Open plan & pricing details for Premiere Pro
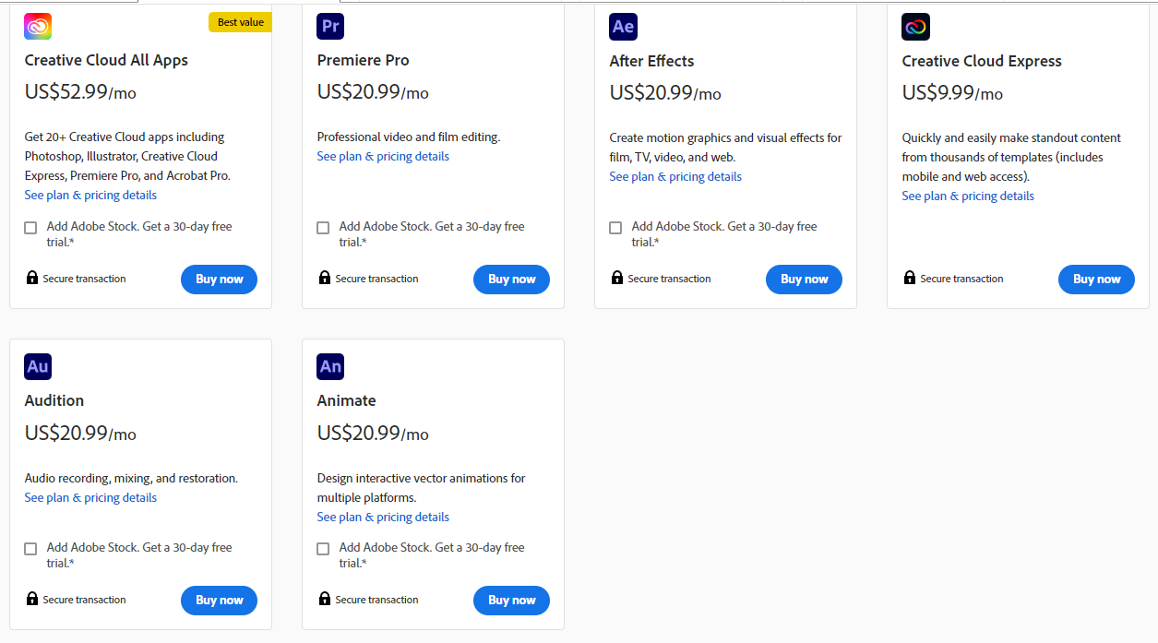This screenshot has width=1158, height=643. (383, 157)
